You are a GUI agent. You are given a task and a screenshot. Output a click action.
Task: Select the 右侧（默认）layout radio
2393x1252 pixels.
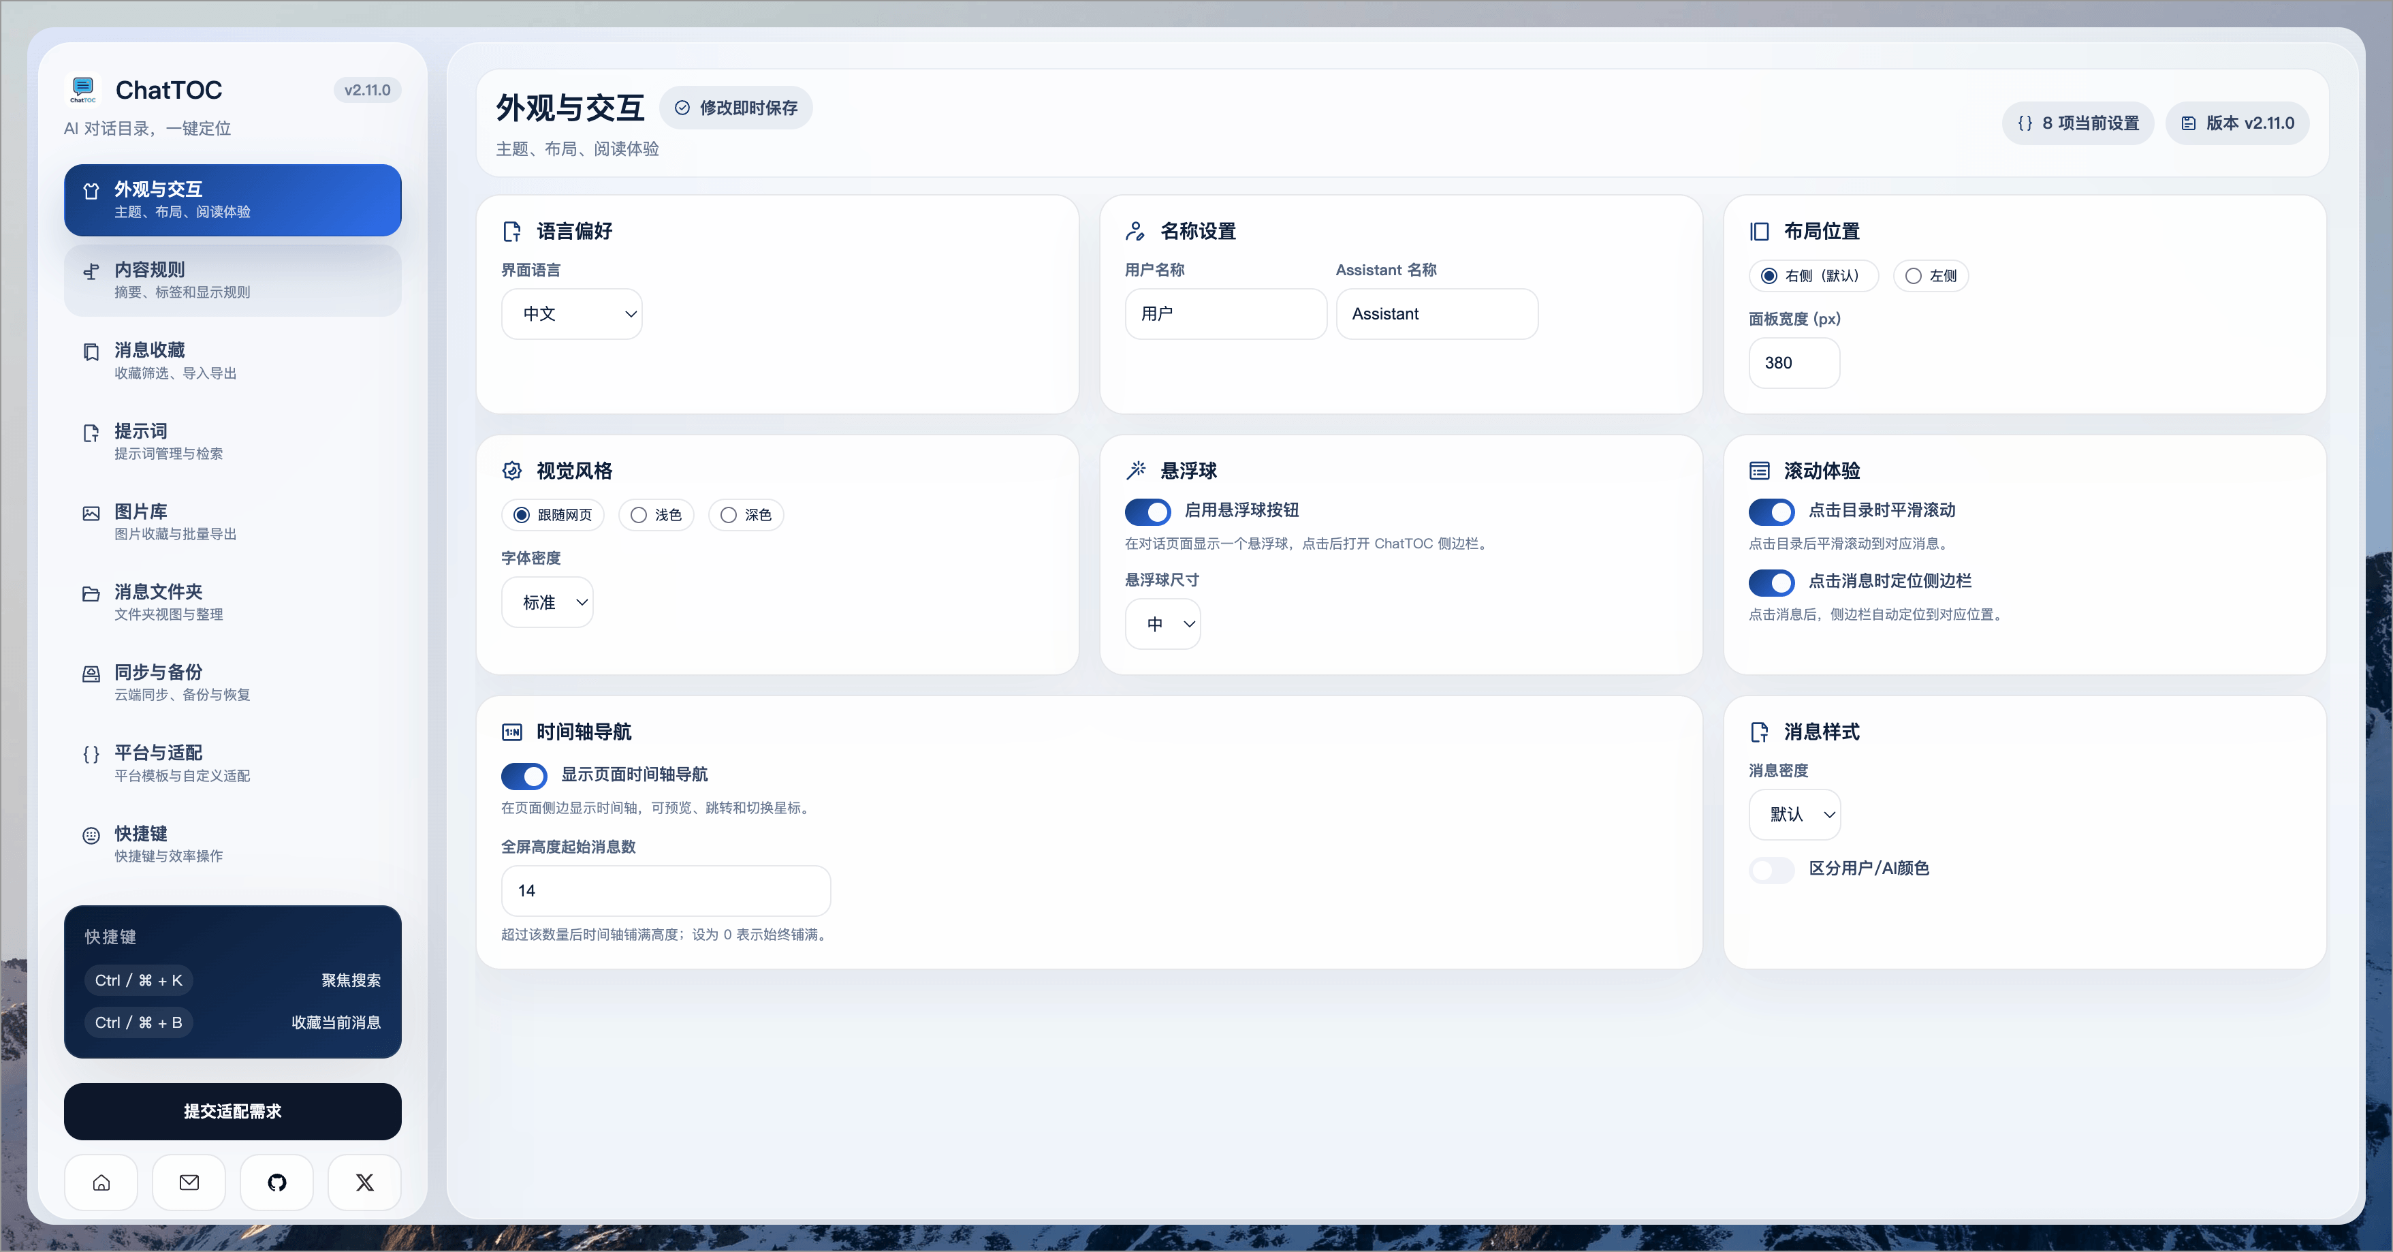pos(1770,276)
